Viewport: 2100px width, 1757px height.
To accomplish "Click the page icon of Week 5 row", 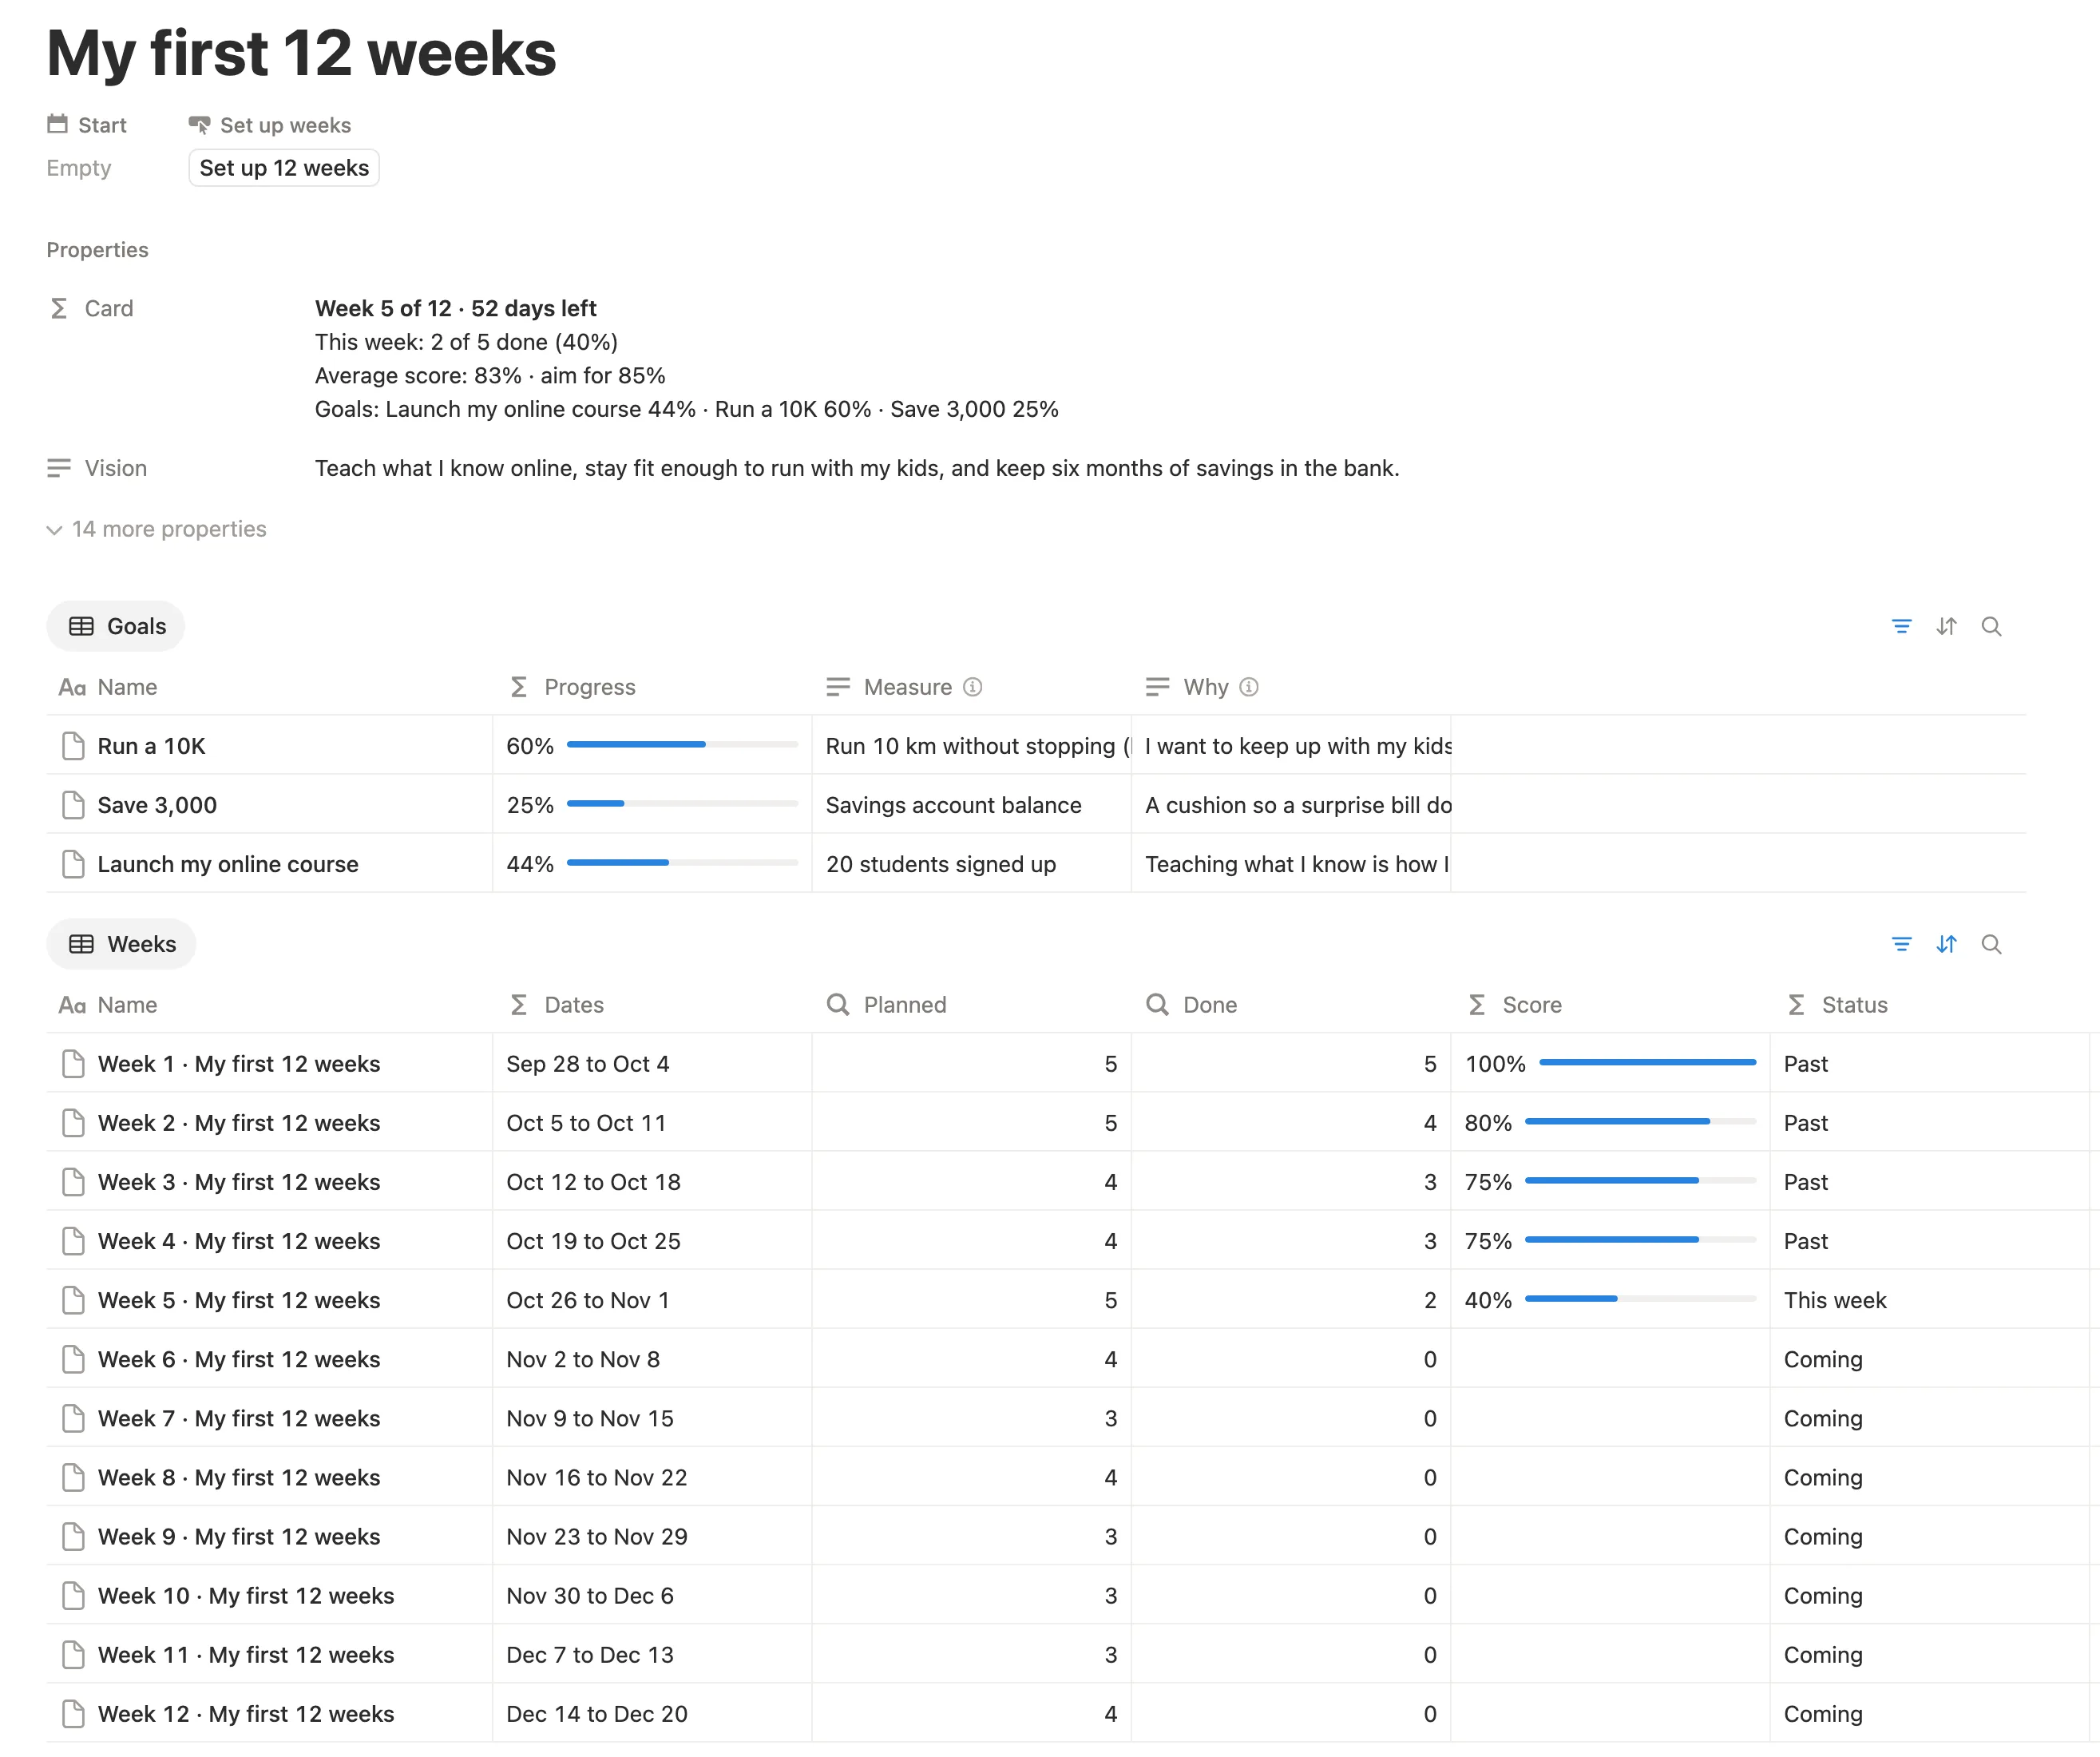I will [x=73, y=1300].
